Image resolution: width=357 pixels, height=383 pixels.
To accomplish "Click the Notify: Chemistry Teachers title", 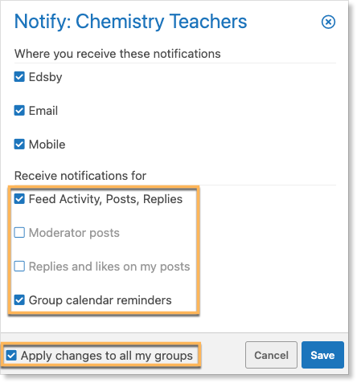I will click(130, 22).
